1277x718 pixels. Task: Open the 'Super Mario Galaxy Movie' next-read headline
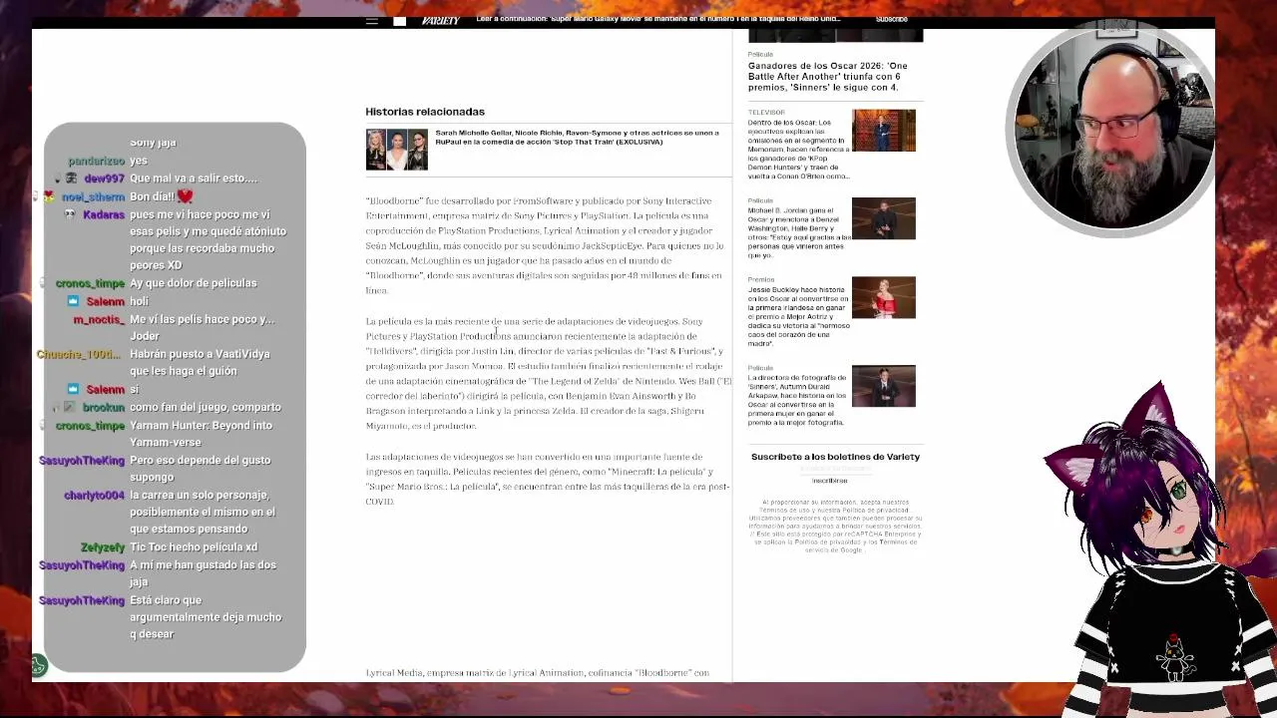coord(658,19)
